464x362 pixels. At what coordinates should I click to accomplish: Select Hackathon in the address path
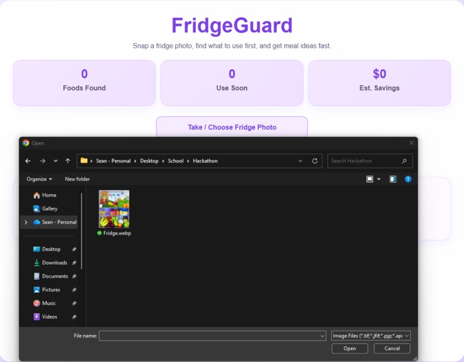click(205, 161)
